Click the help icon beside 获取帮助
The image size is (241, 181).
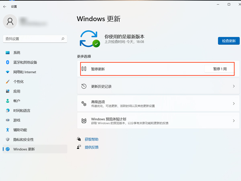(79, 139)
